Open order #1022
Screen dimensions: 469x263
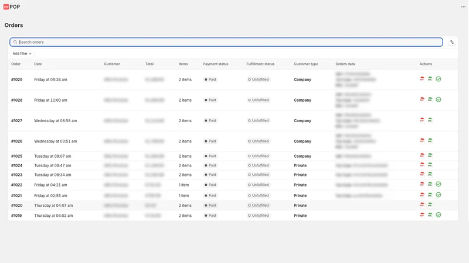17,185
